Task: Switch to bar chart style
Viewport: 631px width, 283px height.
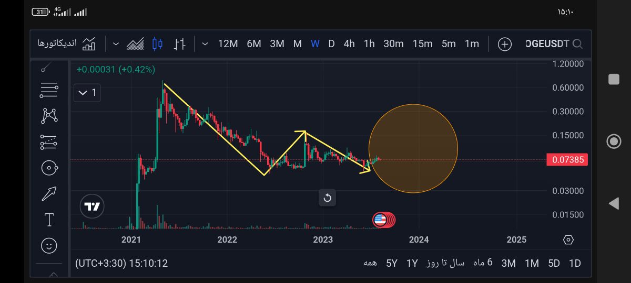Action: (180, 44)
